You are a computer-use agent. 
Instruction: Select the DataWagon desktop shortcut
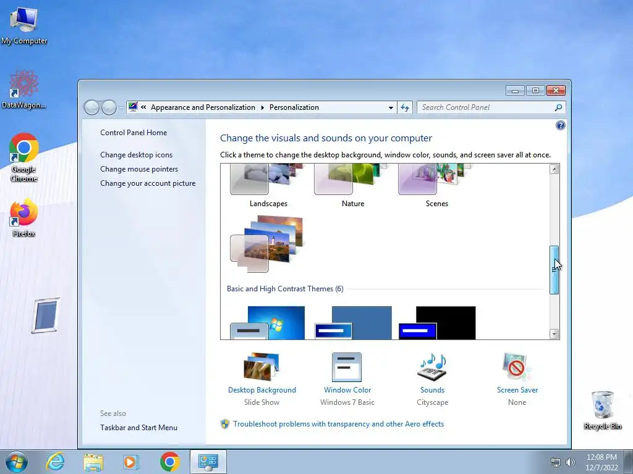coord(24,89)
